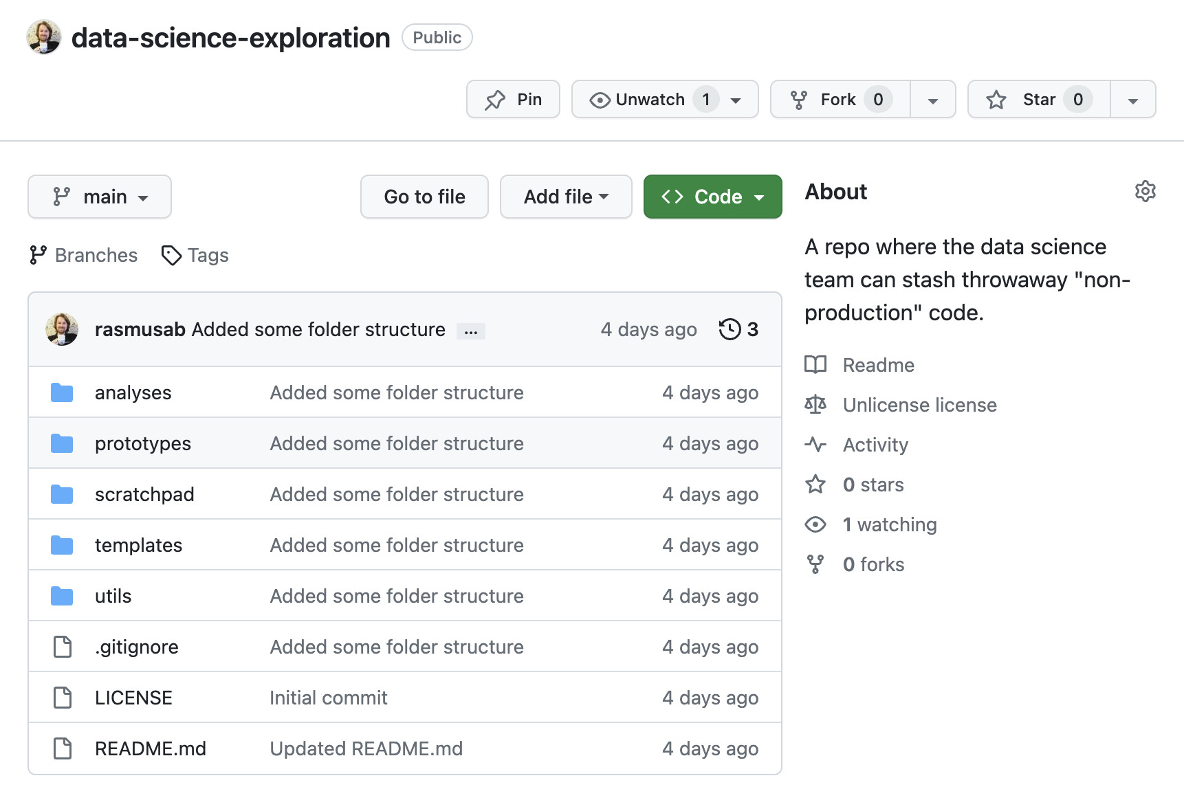This screenshot has width=1184, height=789.
Task: Open the README.md file
Action: click(151, 748)
